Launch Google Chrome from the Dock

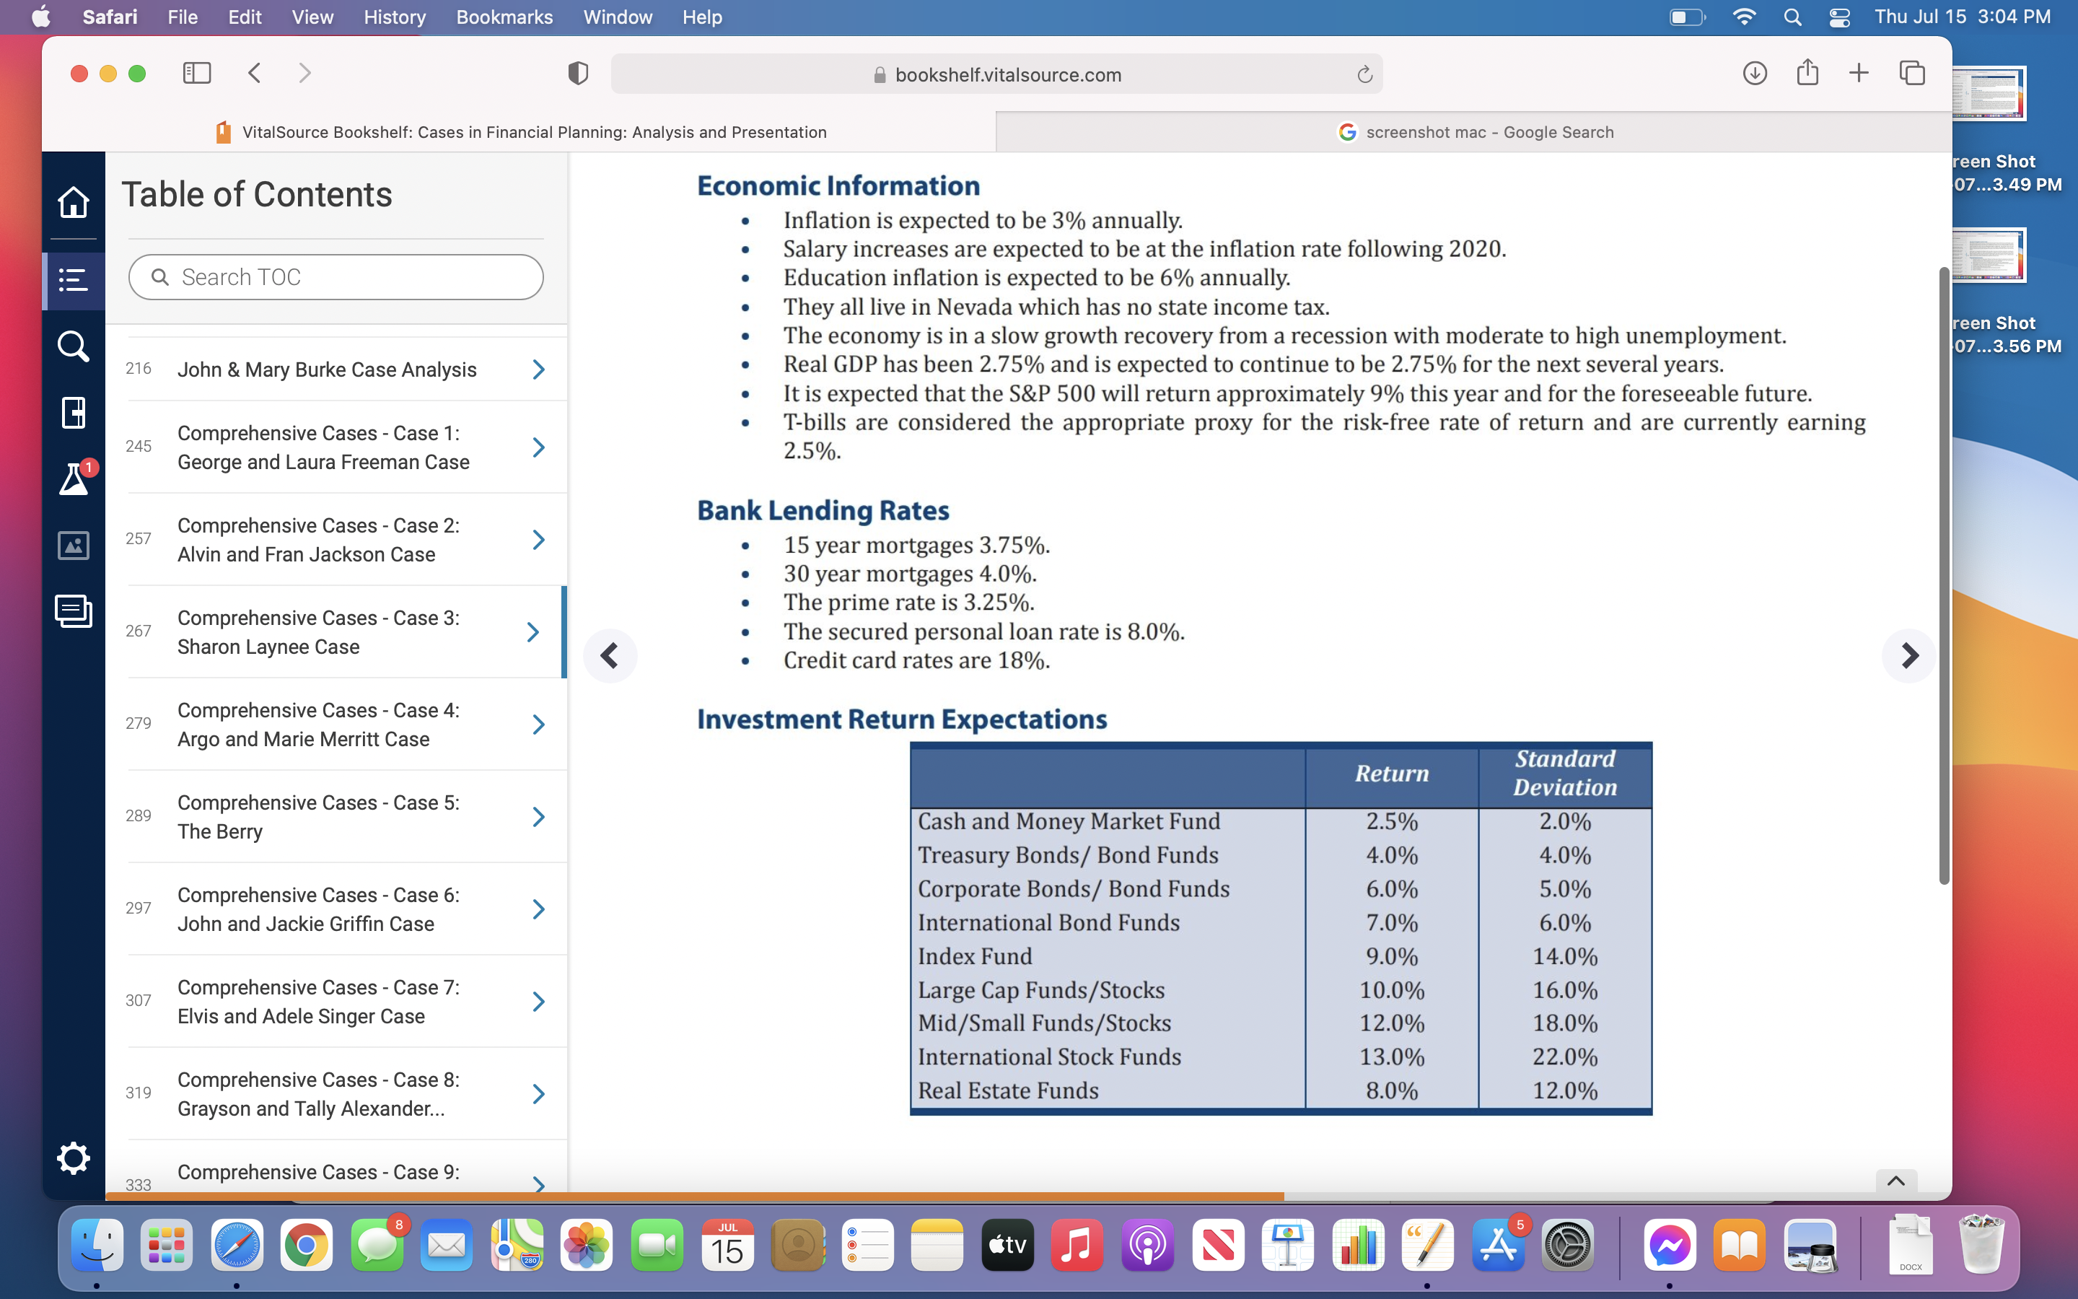click(306, 1245)
